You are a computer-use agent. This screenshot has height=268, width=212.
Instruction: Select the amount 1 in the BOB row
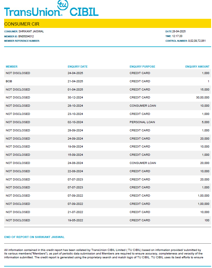(x=208, y=81)
